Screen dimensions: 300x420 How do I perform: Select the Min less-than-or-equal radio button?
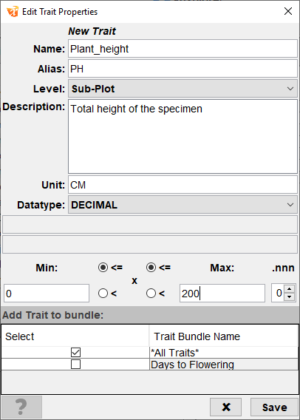pyautogui.click(x=103, y=268)
